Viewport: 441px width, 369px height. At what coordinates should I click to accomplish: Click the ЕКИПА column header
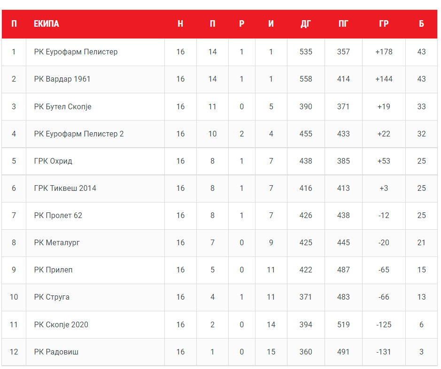pyautogui.click(x=46, y=24)
